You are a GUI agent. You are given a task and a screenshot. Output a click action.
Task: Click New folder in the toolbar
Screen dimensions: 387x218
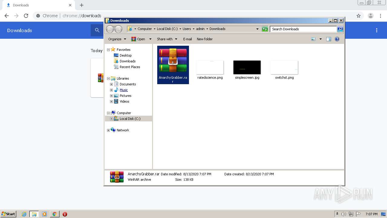pos(205,39)
